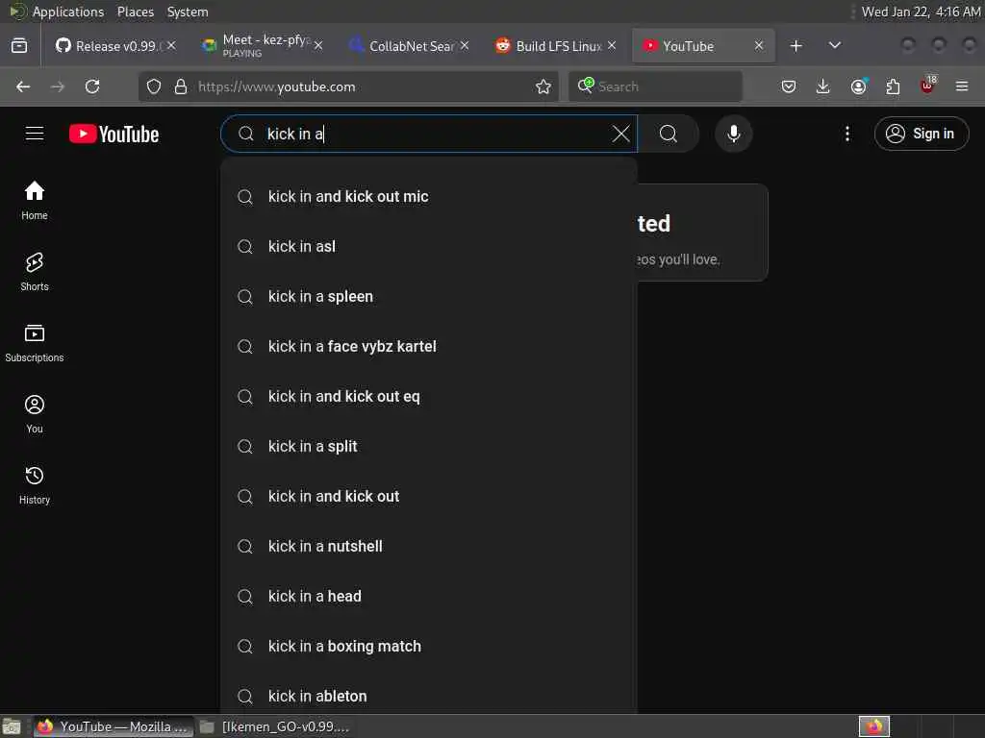The image size is (985, 738).
Task: Open tracking protection shield icon
Action: tap(154, 86)
